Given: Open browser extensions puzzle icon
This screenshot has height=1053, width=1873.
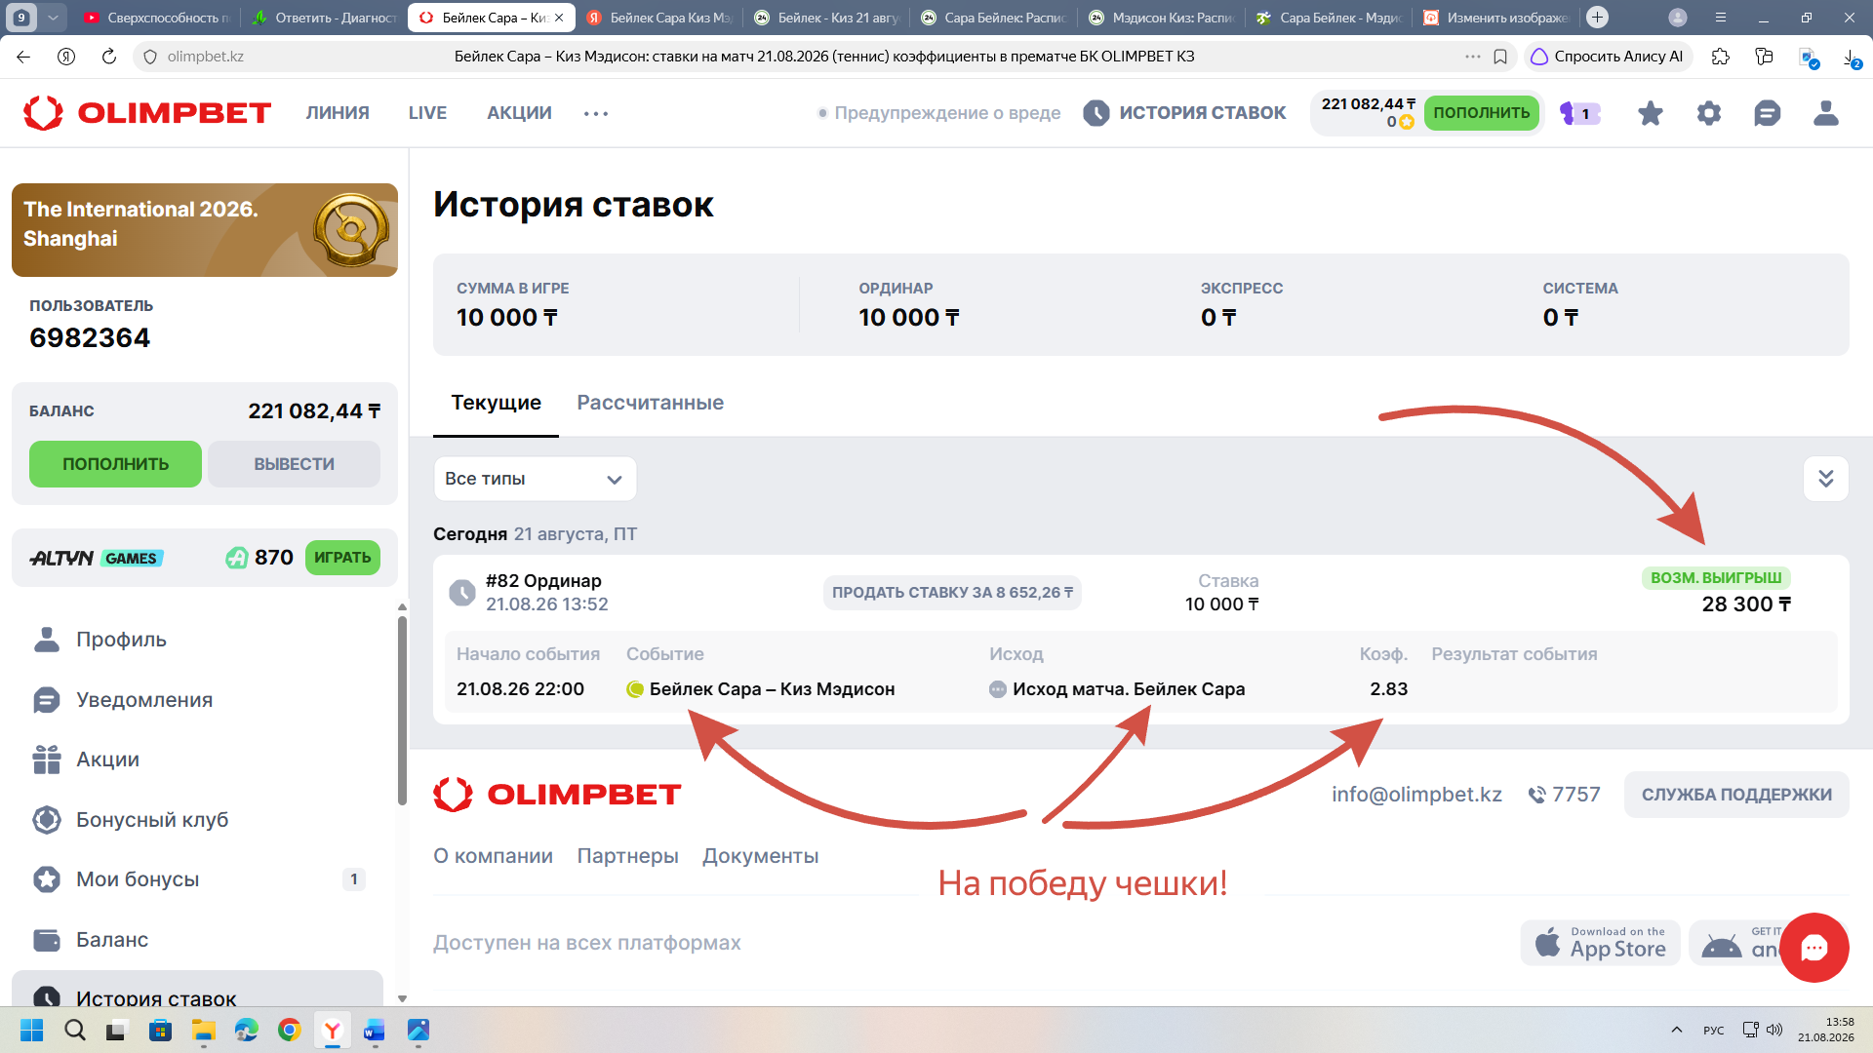Looking at the screenshot, I should (x=1721, y=57).
